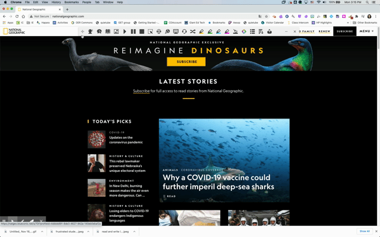This screenshot has width=380, height=237.
Task: Click the collect highlights color wheel icon
Action: click(x=244, y=31)
